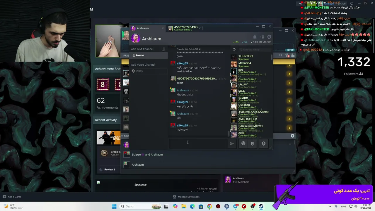375x211 pixels.
Task: Open Review 1 on the profile
Action: 110,169
